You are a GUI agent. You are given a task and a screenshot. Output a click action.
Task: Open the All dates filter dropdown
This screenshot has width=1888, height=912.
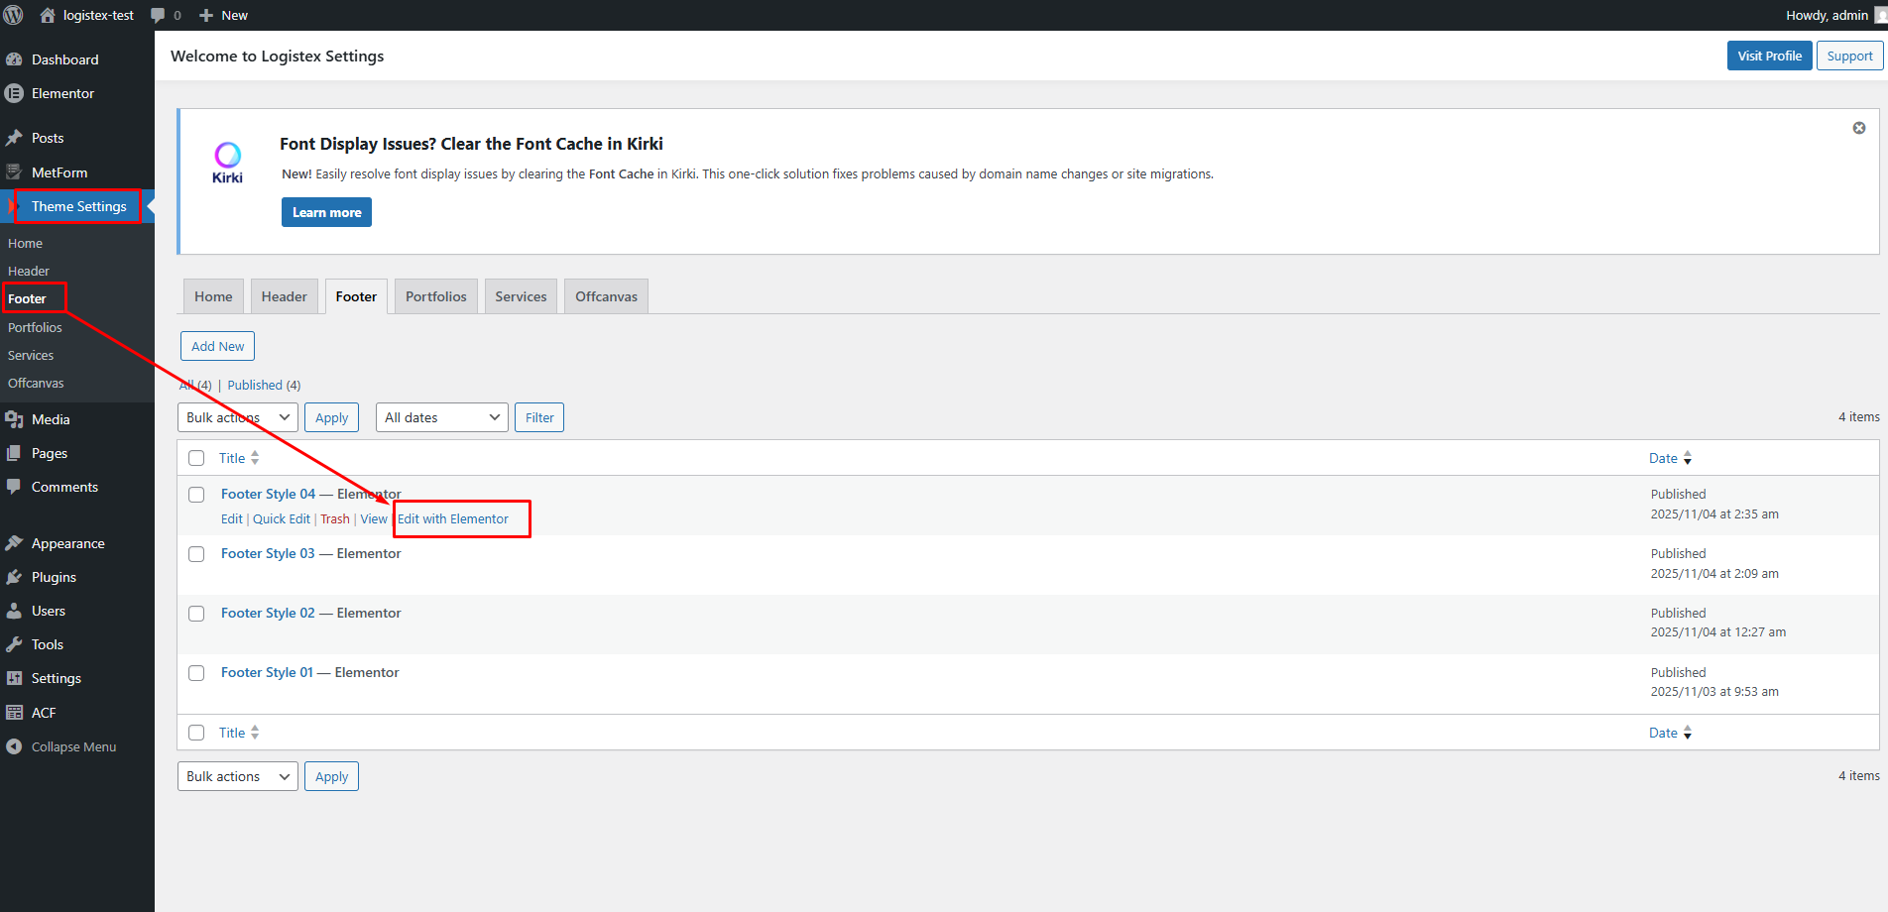point(442,417)
